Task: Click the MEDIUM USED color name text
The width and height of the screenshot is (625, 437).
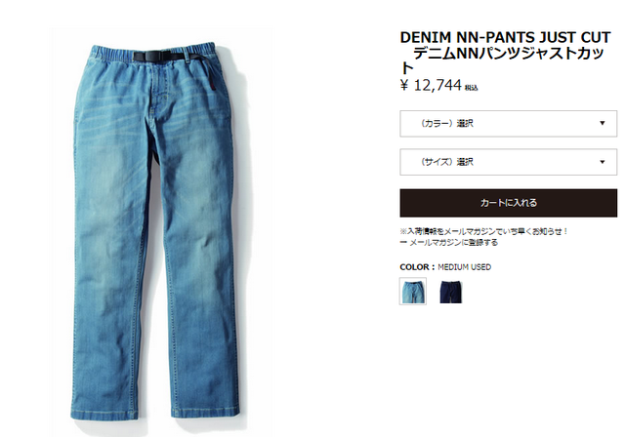Action: (465, 267)
